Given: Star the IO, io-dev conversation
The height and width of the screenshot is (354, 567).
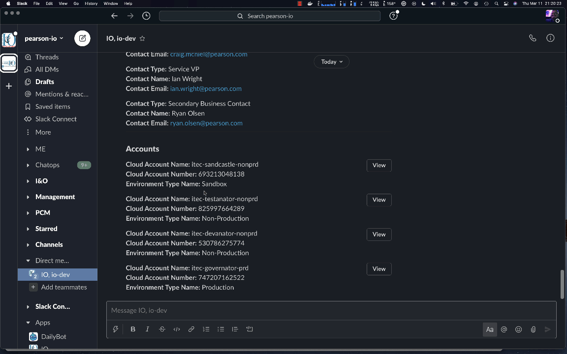Looking at the screenshot, I should point(142,38).
